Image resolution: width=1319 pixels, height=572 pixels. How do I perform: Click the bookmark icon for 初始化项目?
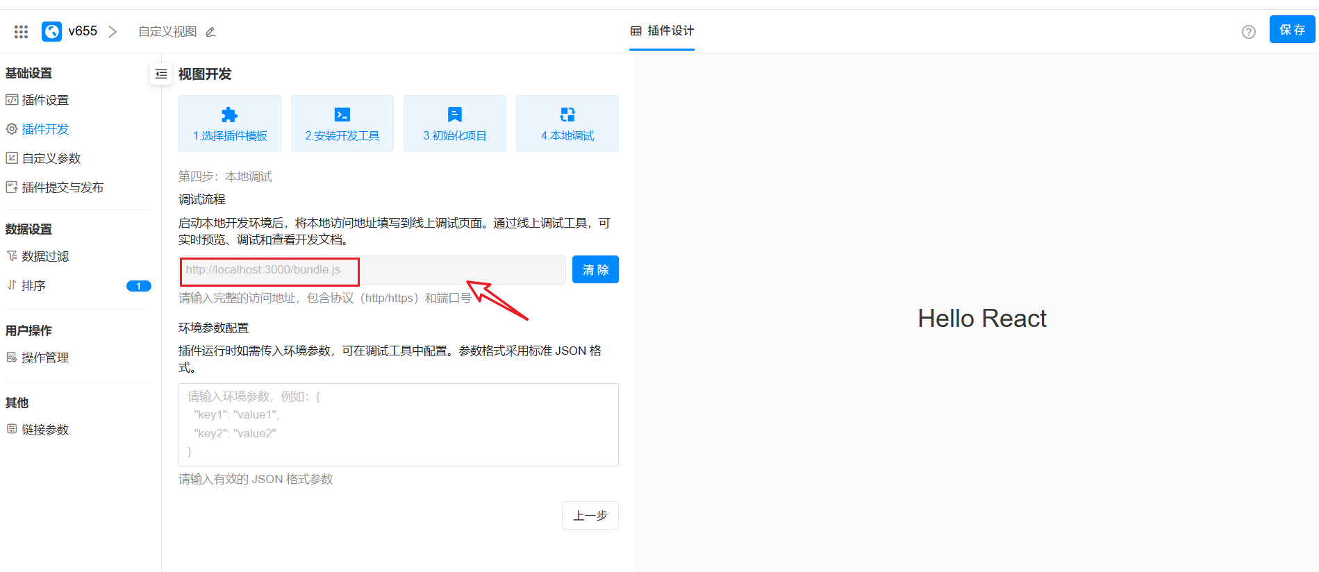tap(454, 115)
